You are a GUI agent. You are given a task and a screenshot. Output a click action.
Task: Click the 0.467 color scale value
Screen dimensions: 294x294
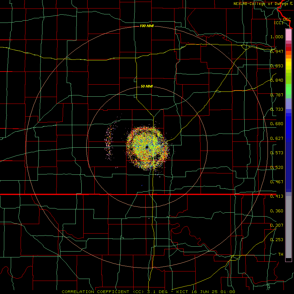tap(277, 182)
